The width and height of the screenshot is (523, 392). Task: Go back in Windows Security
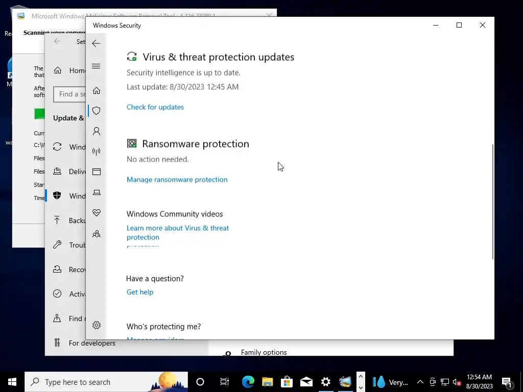click(96, 43)
